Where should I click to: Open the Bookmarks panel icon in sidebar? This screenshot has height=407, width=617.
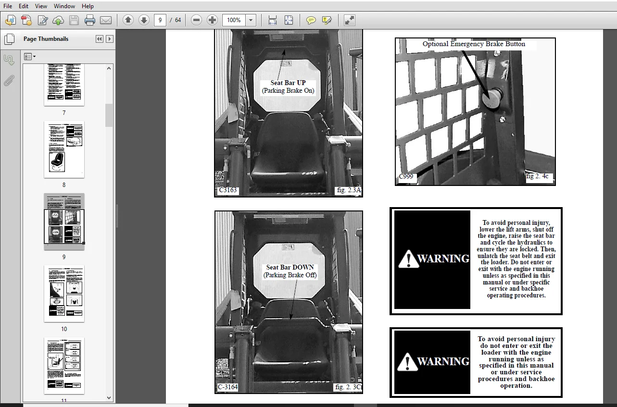(x=9, y=60)
